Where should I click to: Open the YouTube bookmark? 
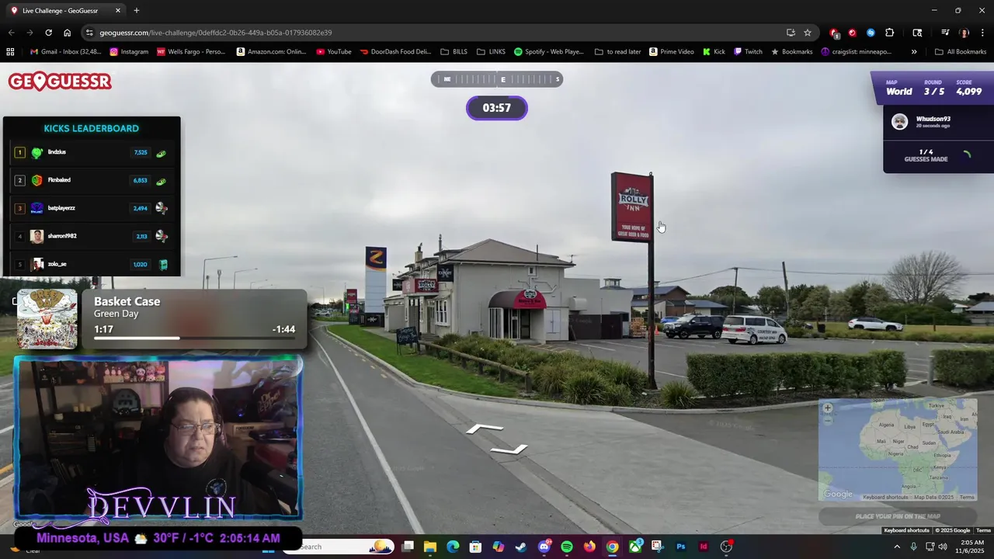click(334, 52)
